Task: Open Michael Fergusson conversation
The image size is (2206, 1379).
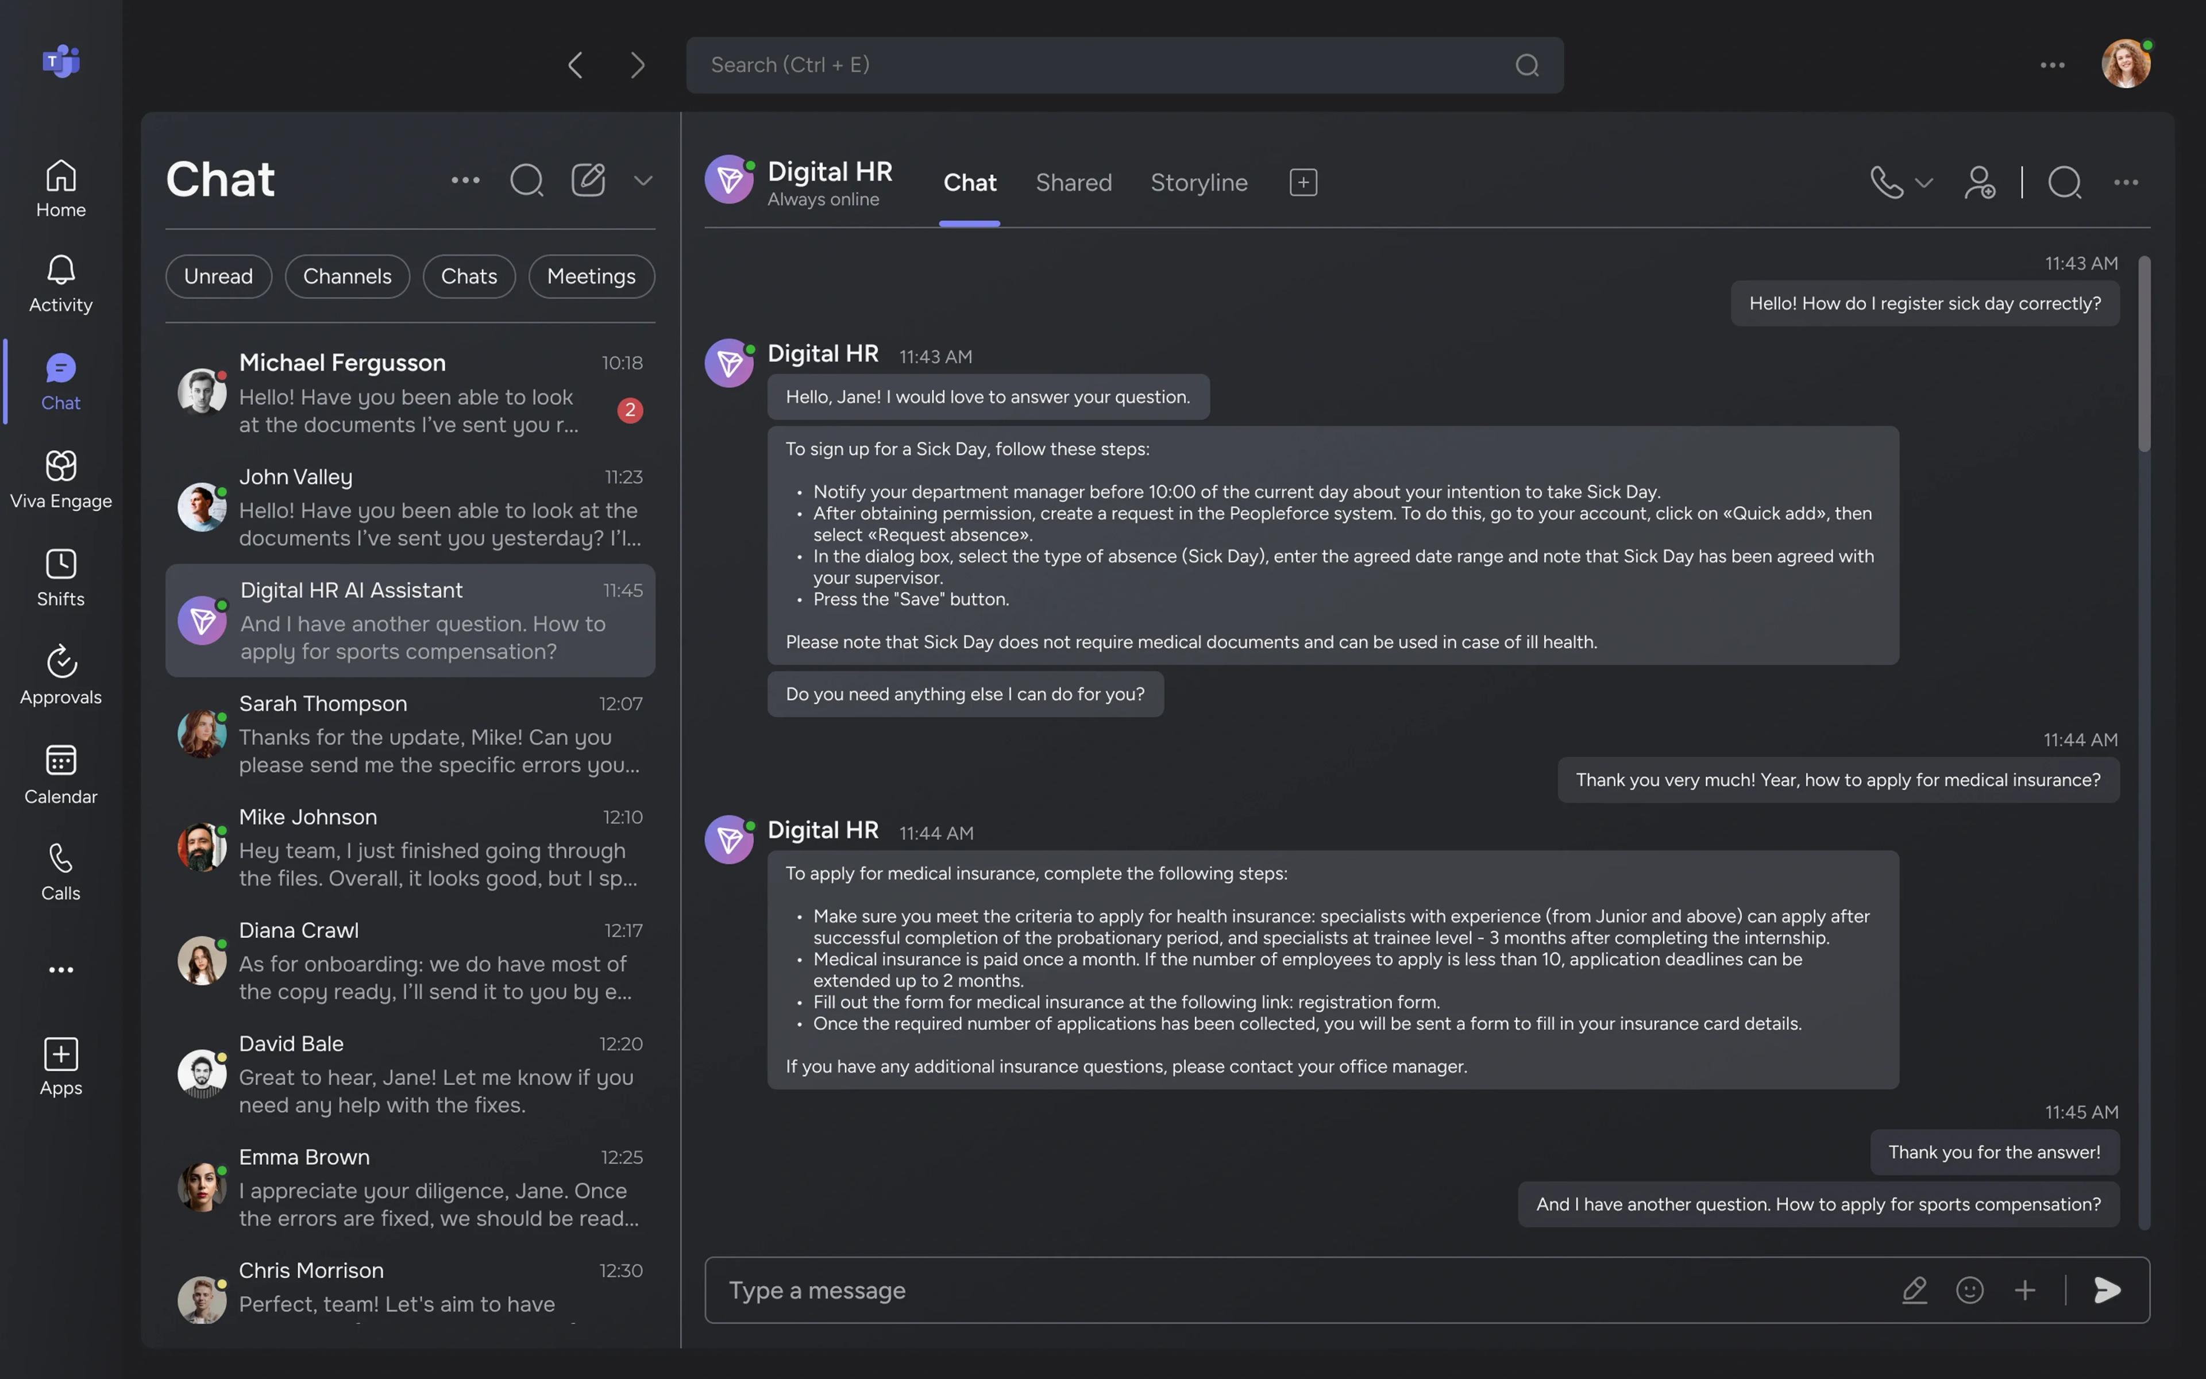Action: coord(409,393)
